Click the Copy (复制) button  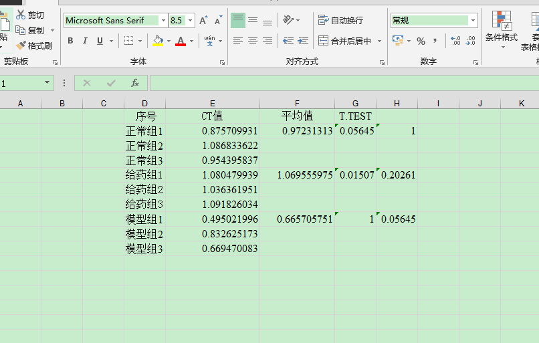coord(30,30)
